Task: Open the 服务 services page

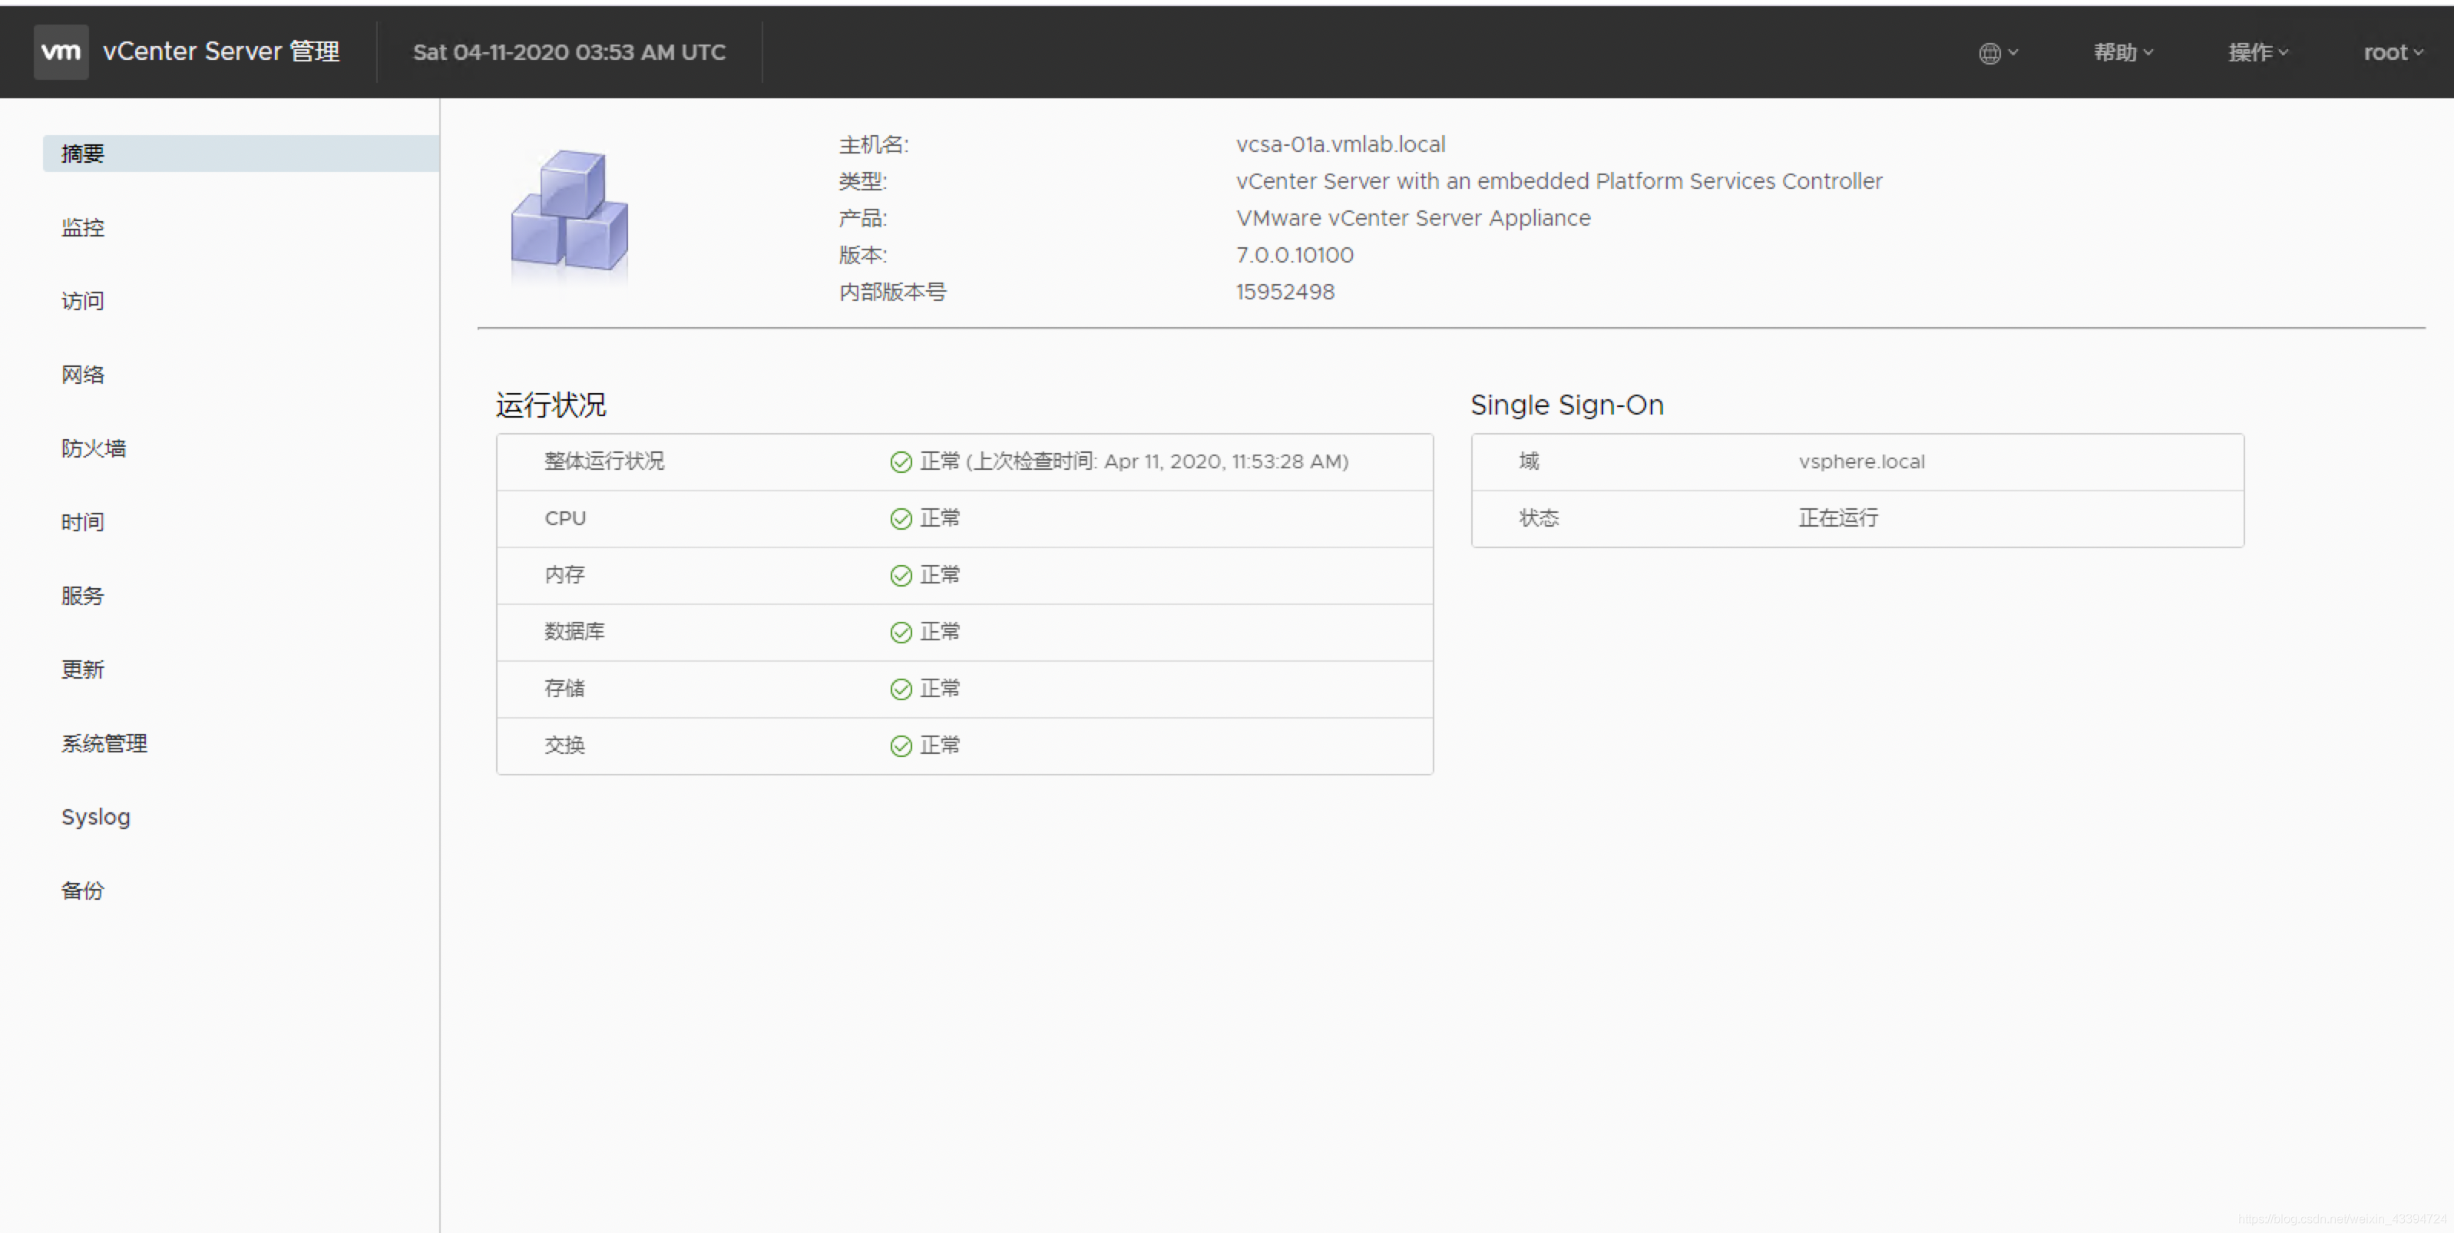Action: point(83,596)
